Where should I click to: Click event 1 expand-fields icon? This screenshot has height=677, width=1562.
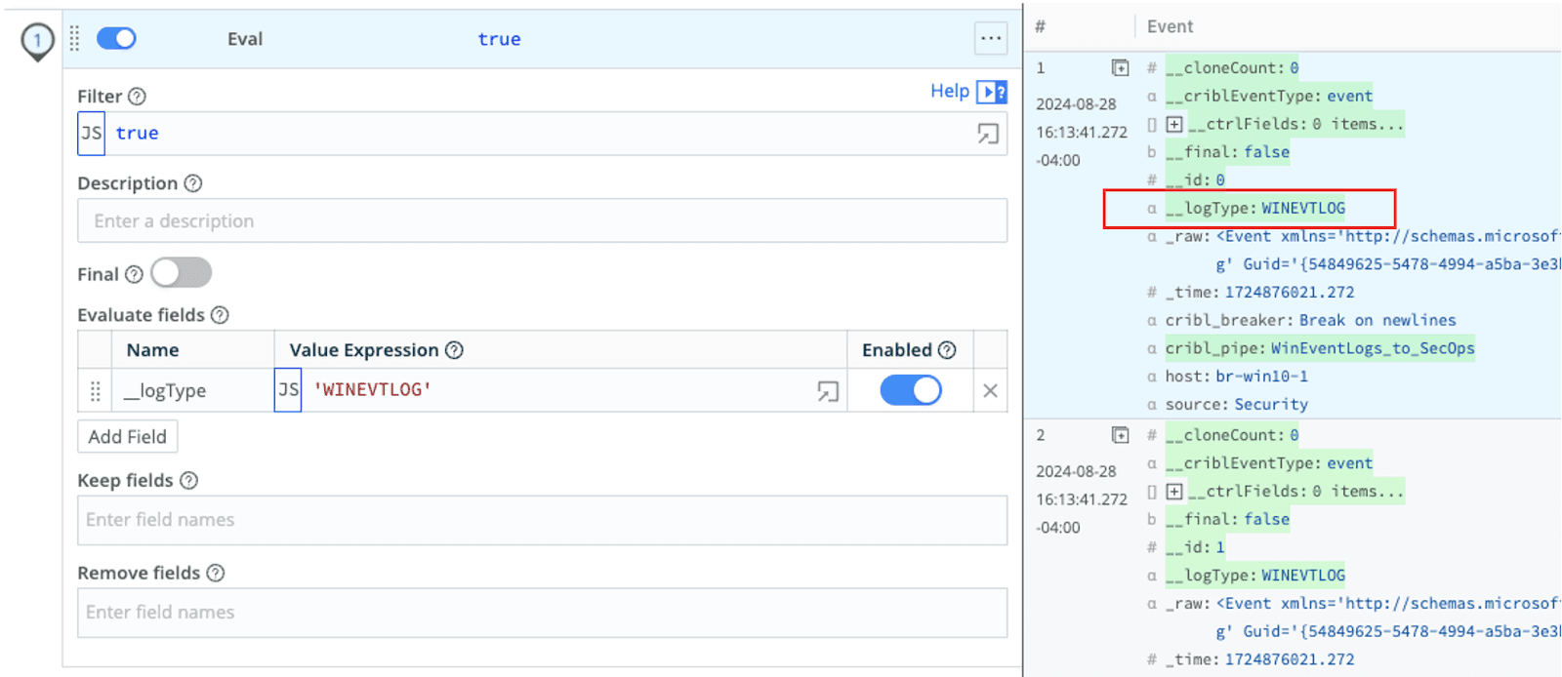point(1120,68)
